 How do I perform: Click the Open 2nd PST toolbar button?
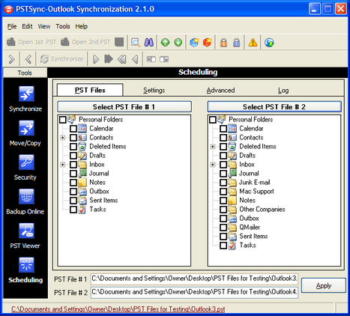(x=86, y=42)
